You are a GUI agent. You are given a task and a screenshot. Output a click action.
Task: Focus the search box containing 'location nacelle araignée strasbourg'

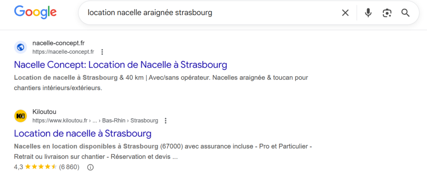pyautogui.click(x=208, y=13)
